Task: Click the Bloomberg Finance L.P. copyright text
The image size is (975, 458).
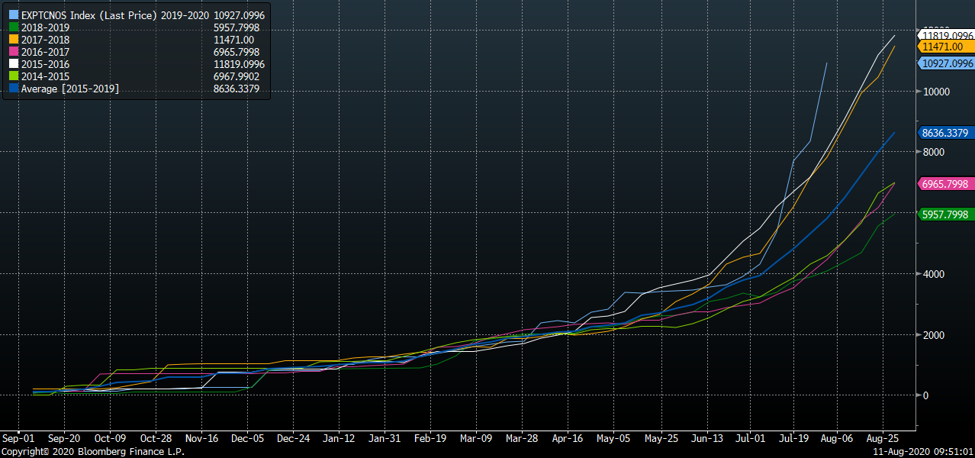Action: tap(92, 452)
